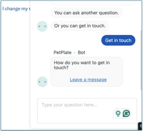Select the 'Or you can get in touch.' message
This screenshot has width=143, height=131.
(x=80, y=26)
